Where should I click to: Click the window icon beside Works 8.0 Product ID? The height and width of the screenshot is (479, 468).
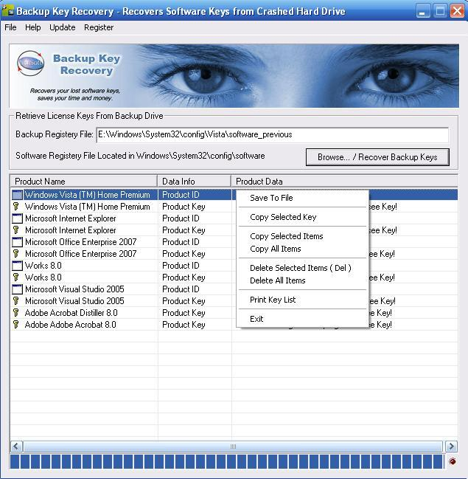[17, 266]
